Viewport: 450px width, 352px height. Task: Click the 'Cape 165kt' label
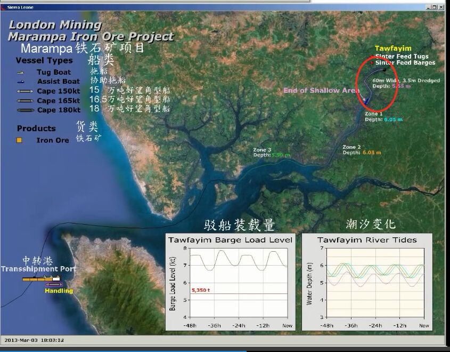point(59,101)
